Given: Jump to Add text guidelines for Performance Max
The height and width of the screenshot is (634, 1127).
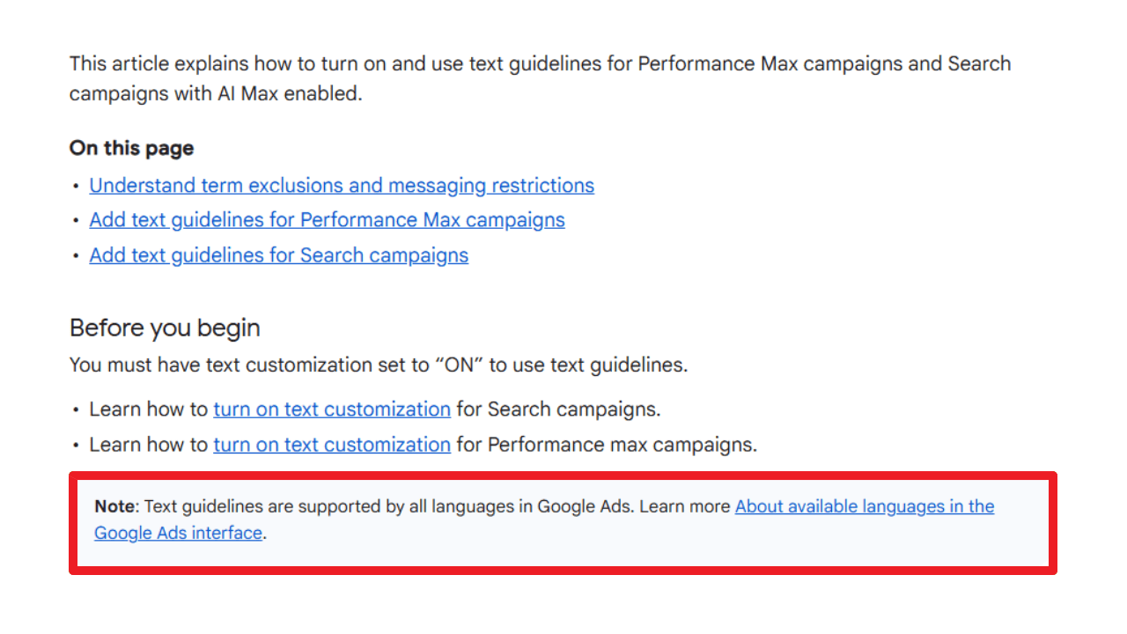Looking at the screenshot, I should pyautogui.click(x=327, y=220).
